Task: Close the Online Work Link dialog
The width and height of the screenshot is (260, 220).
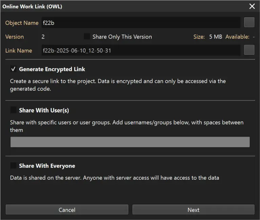Action: [x=252, y=6]
